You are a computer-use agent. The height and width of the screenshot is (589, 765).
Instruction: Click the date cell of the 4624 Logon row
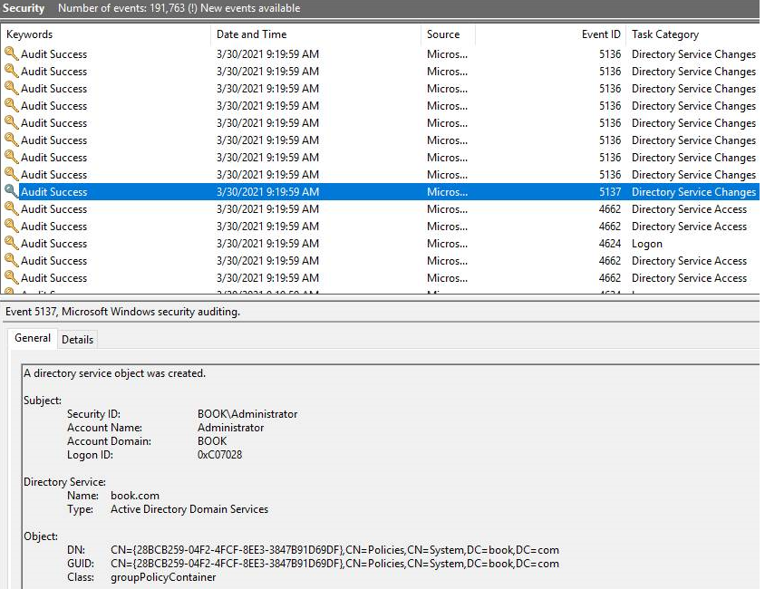(267, 244)
